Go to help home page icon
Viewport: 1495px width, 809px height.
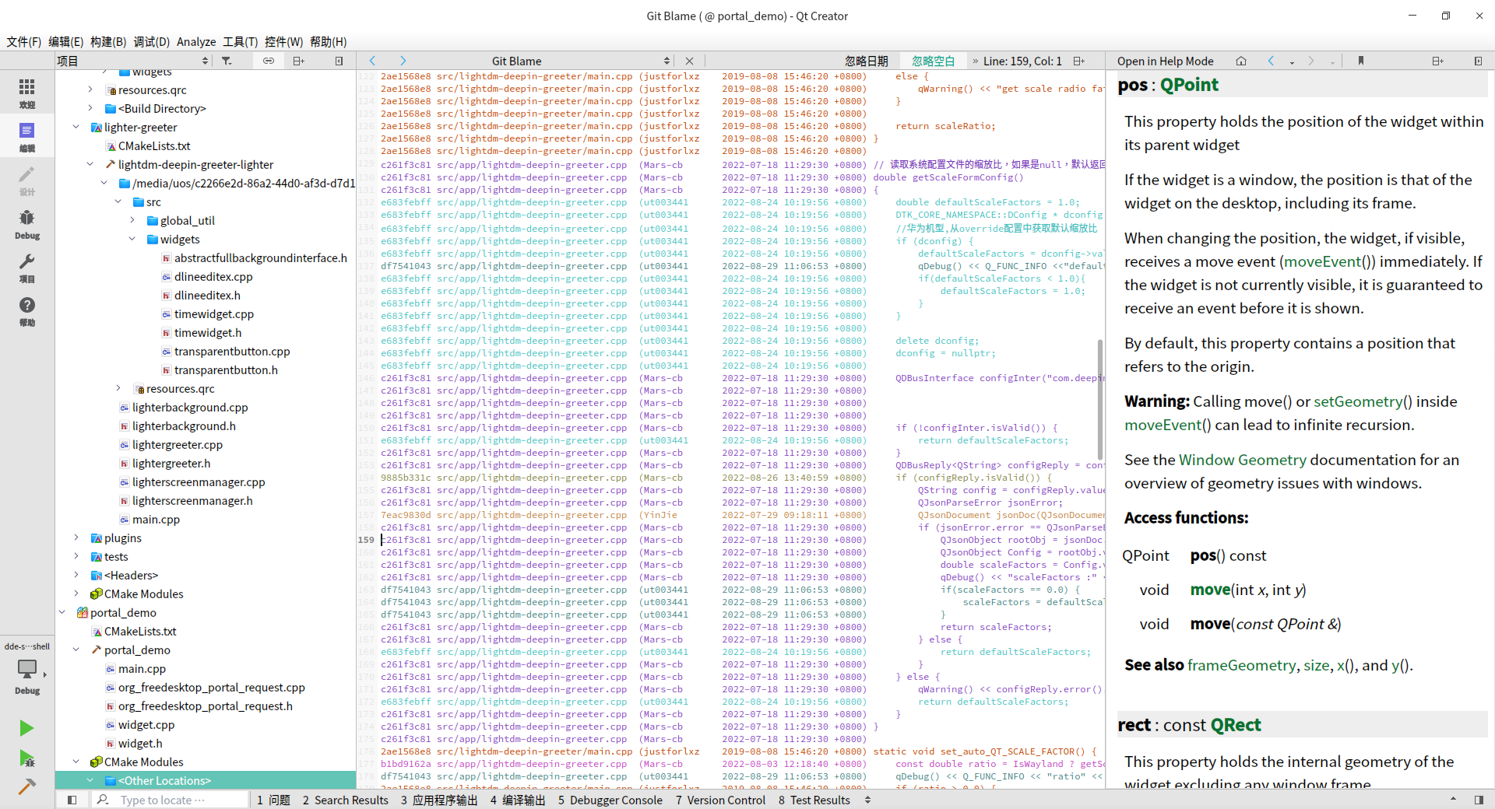1241,61
